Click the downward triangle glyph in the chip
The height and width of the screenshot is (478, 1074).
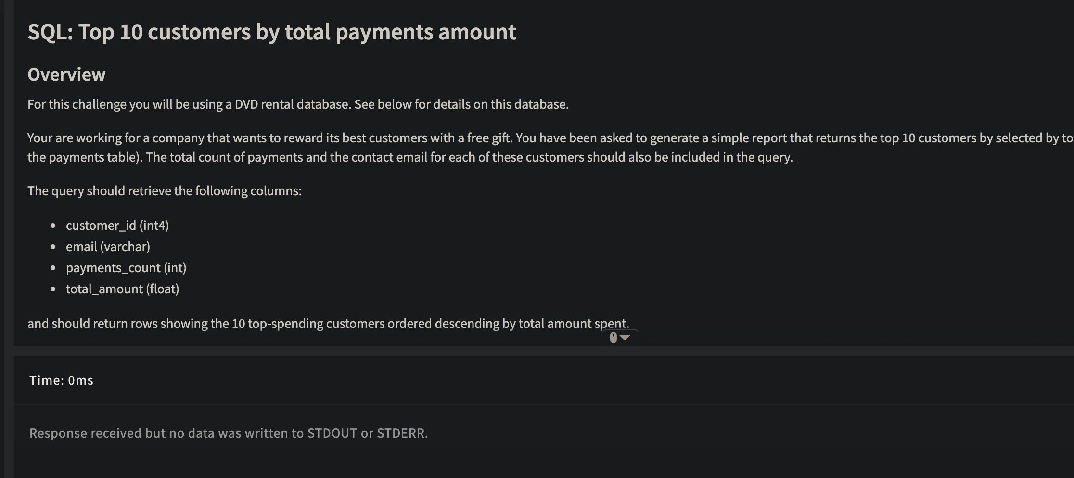pyautogui.click(x=626, y=338)
